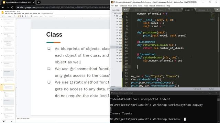220x123 pixels.
Task: Open 'All changes saved in Drive' link
Action: click(x=47, y=14)
